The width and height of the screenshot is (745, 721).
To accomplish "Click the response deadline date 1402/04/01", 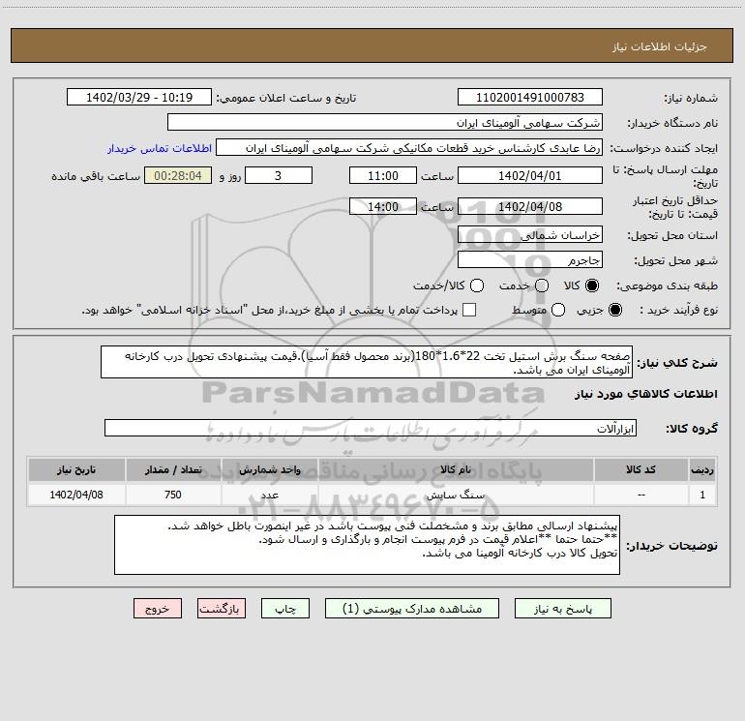I will click(530, 175).
